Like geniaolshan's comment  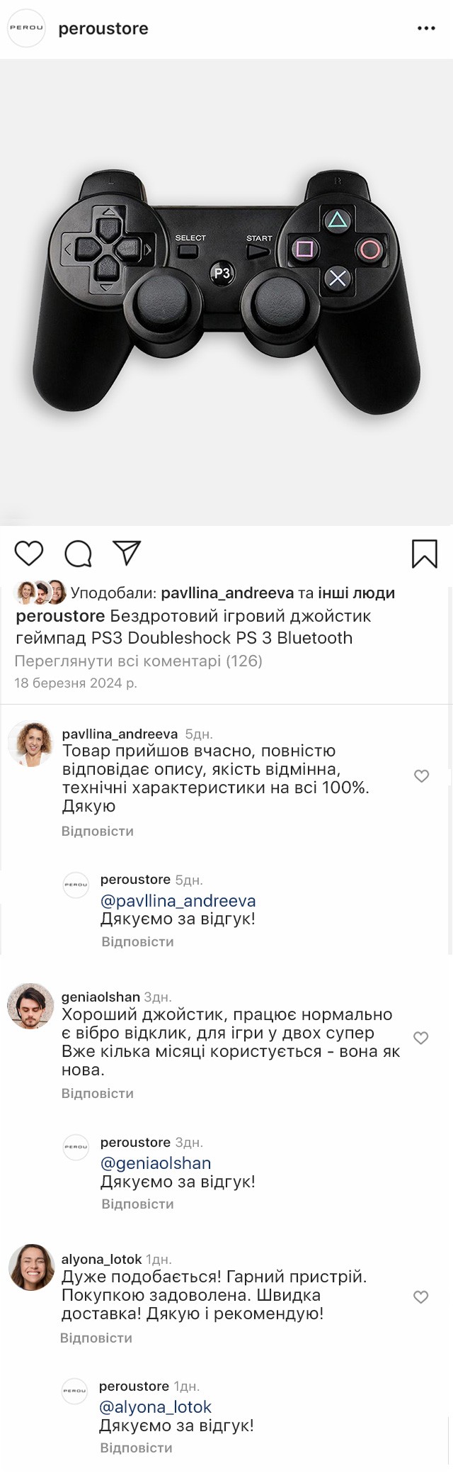[421, 1038]
